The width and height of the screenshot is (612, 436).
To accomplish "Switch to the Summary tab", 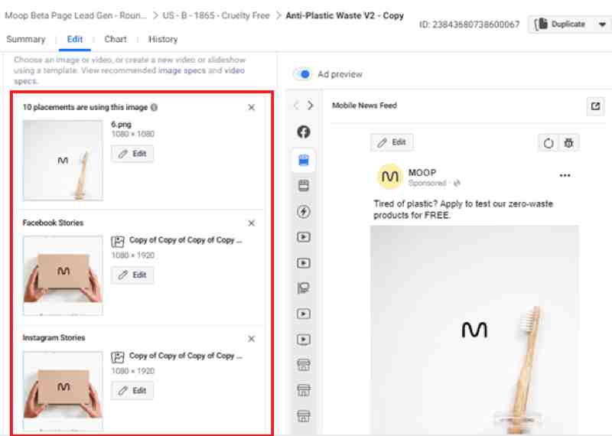I will (x=26, y=40).
